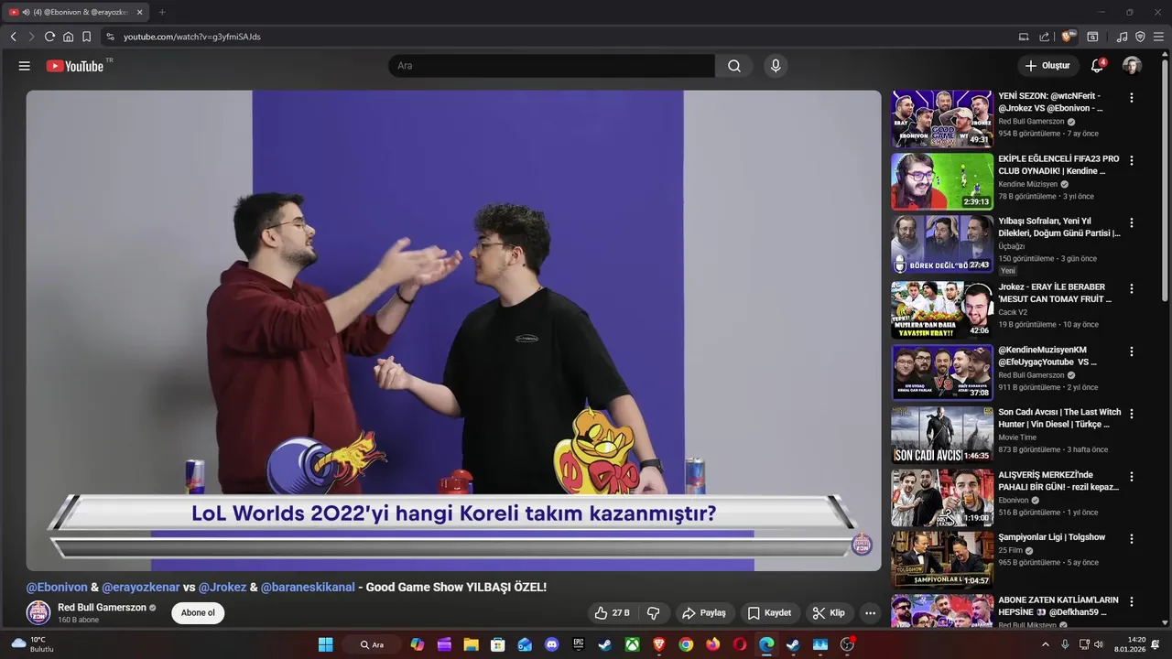Open notifications bell with 4 alerts
The width and height of the screenshot is (1172, 659).
pos(1097,66)
